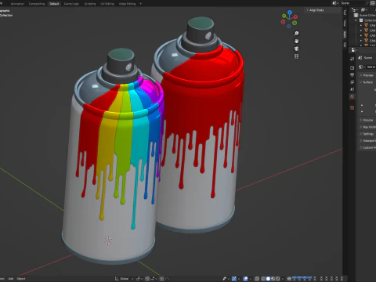Click the add workspace plus icon
This screenshot has width=376, height=282.
tap(140, 4)
